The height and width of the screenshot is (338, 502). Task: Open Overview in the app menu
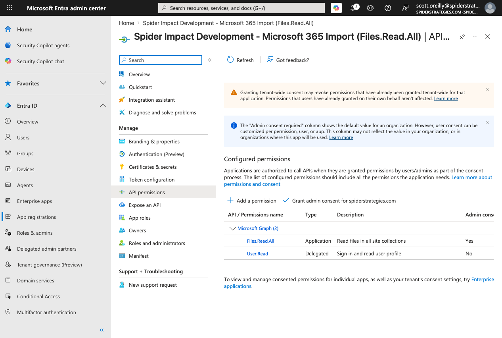139,74
